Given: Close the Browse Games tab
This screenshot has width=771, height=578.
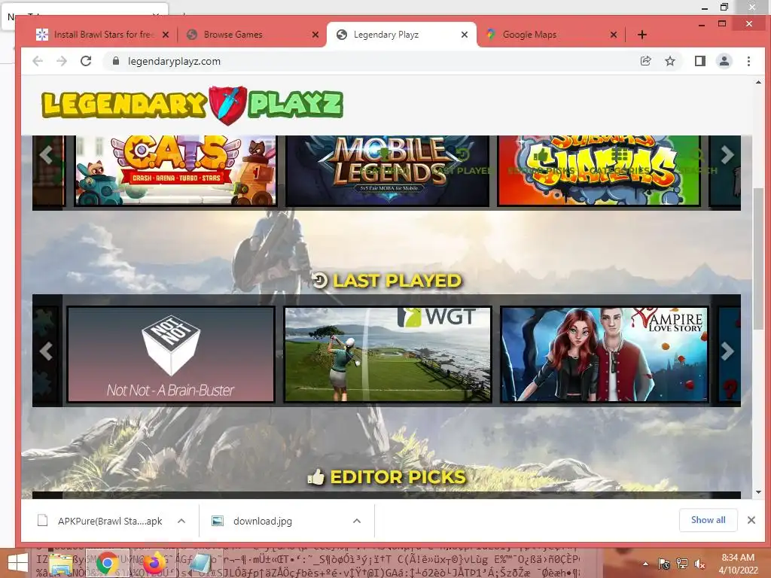Looking at the screenshot, I should click(x=315, y=35).
